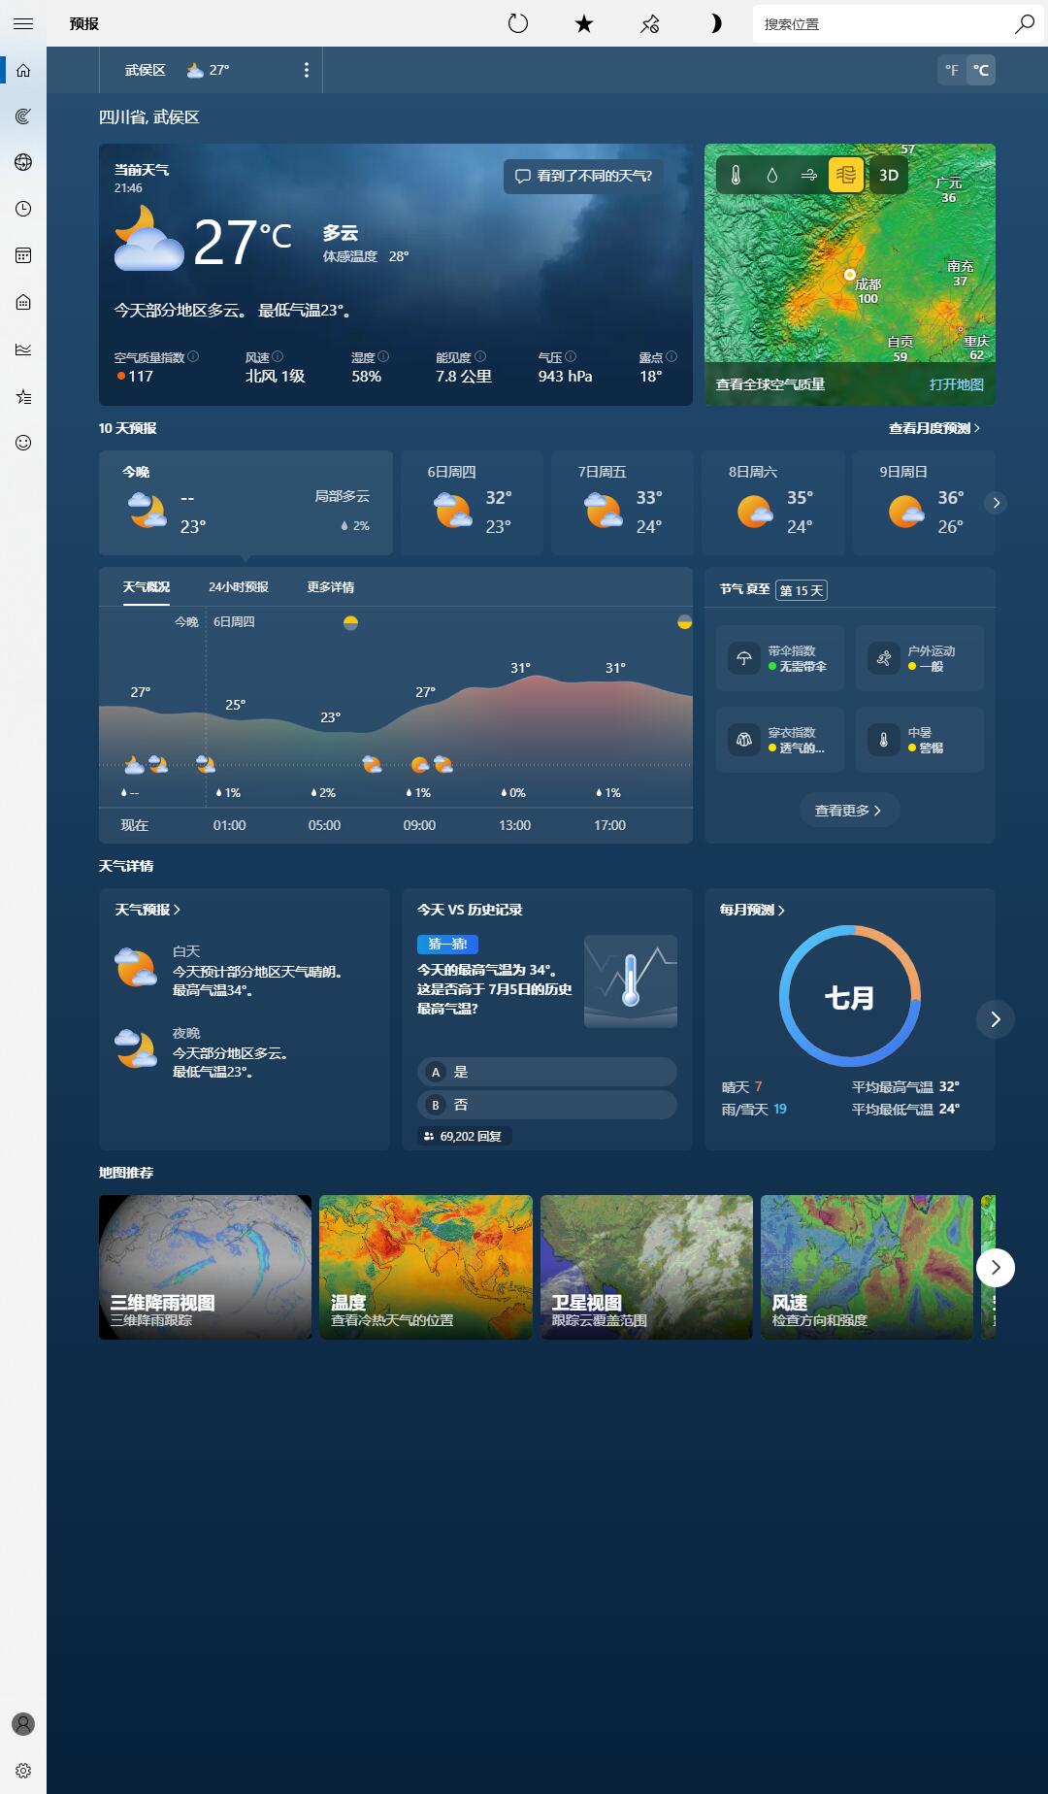The image size is (1048, 1794).
Task: Click the favorite star icon
Action: point(584,23)
